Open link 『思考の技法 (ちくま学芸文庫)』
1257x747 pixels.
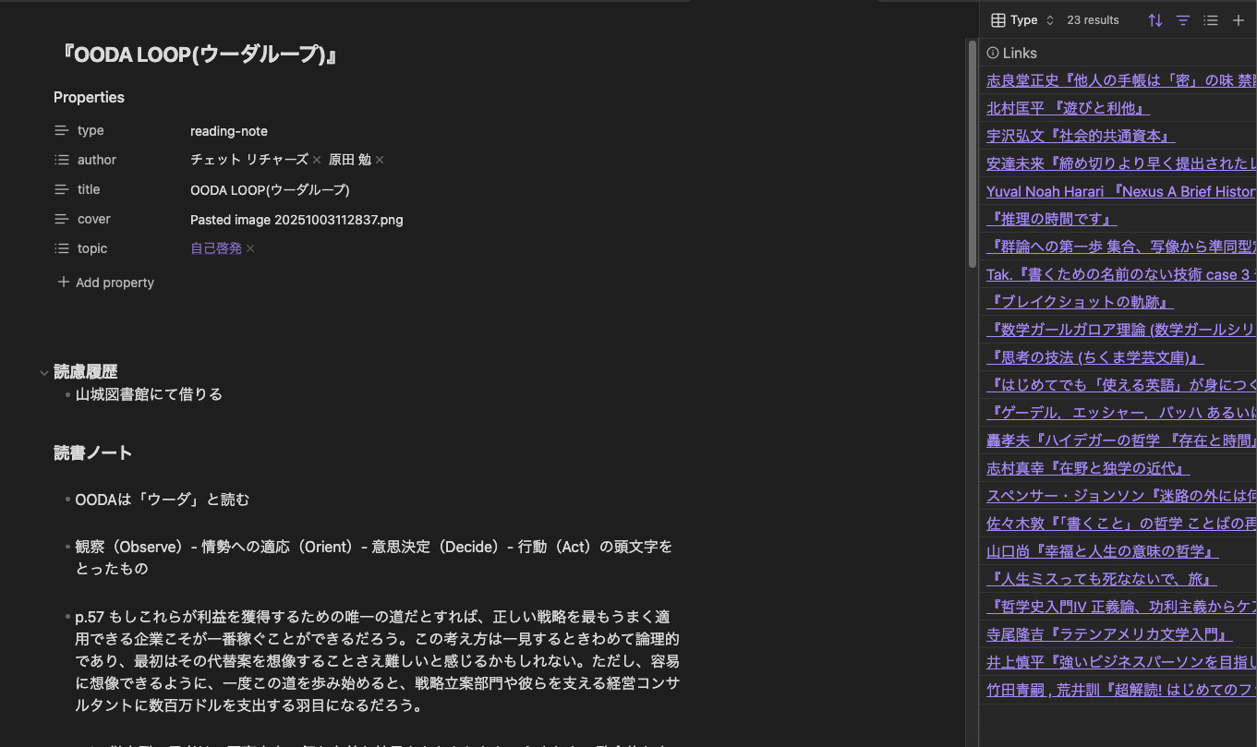point(1095,357)
